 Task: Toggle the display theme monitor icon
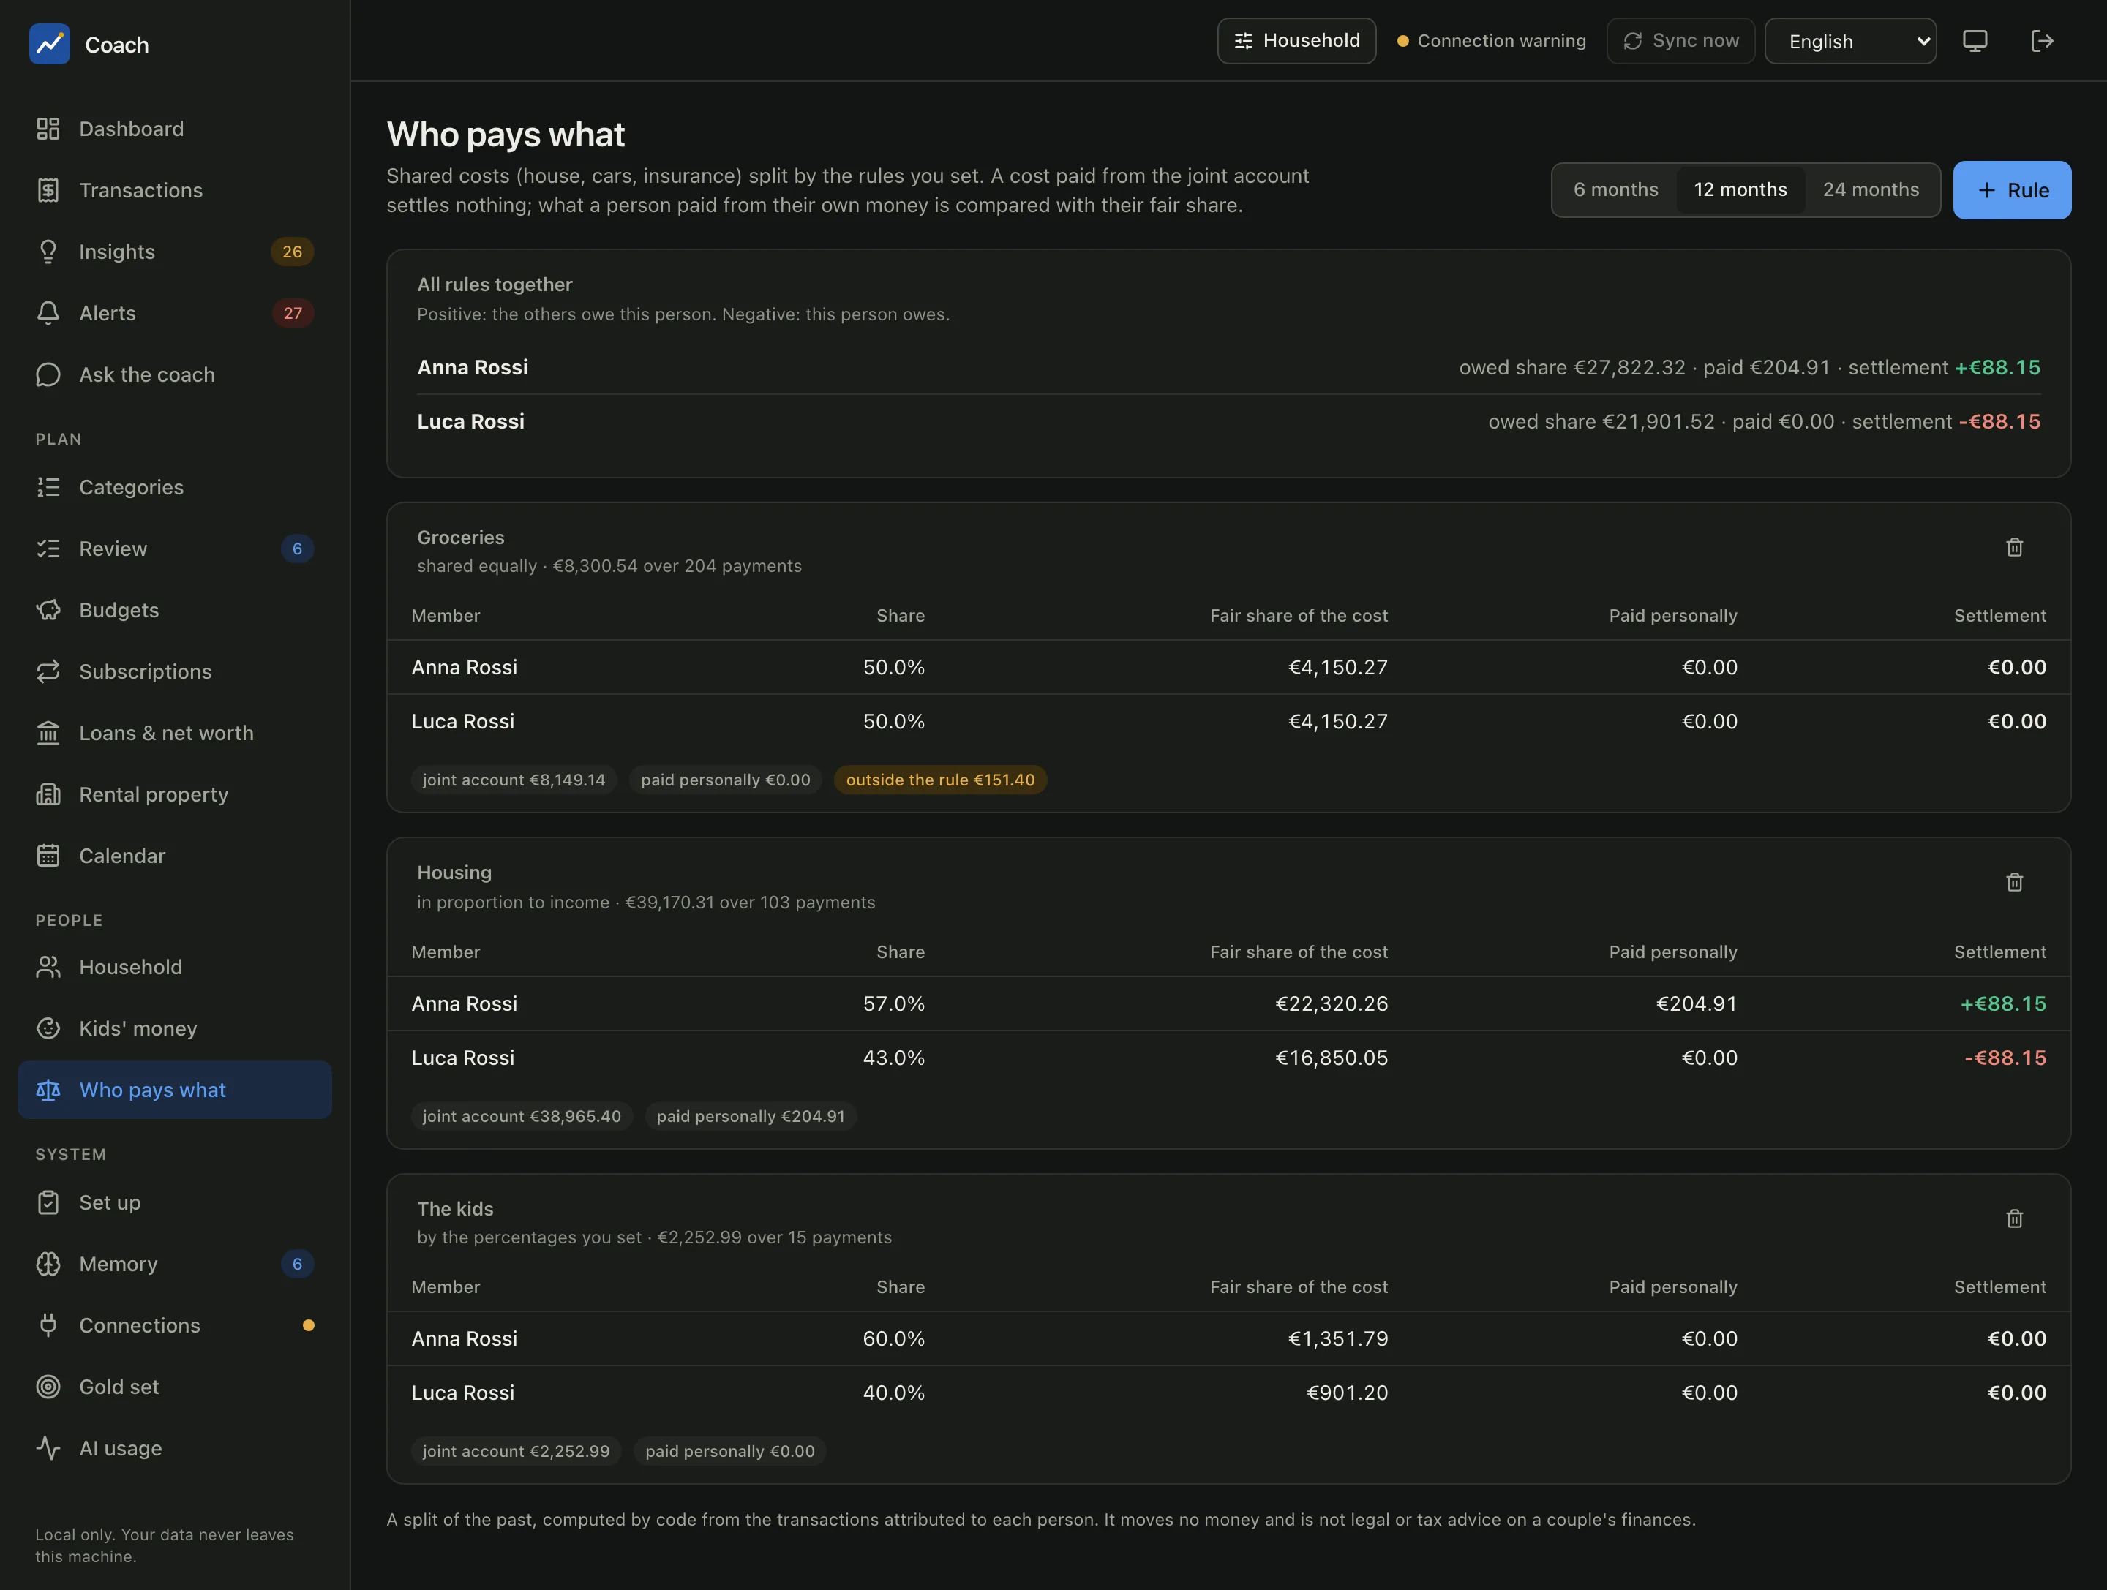coord(1975,41)
